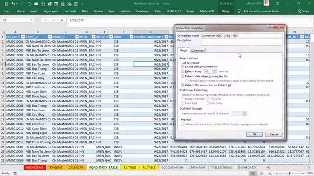
Task: Open the Design ribbon tab
Action: click(226, 11)
